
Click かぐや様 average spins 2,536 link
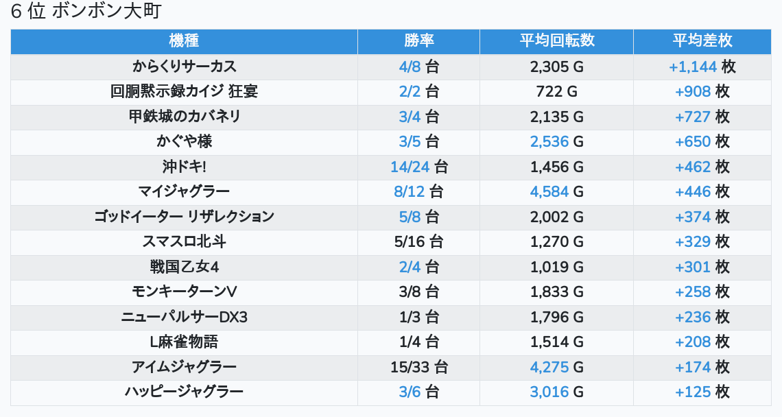tap(549, 142)
